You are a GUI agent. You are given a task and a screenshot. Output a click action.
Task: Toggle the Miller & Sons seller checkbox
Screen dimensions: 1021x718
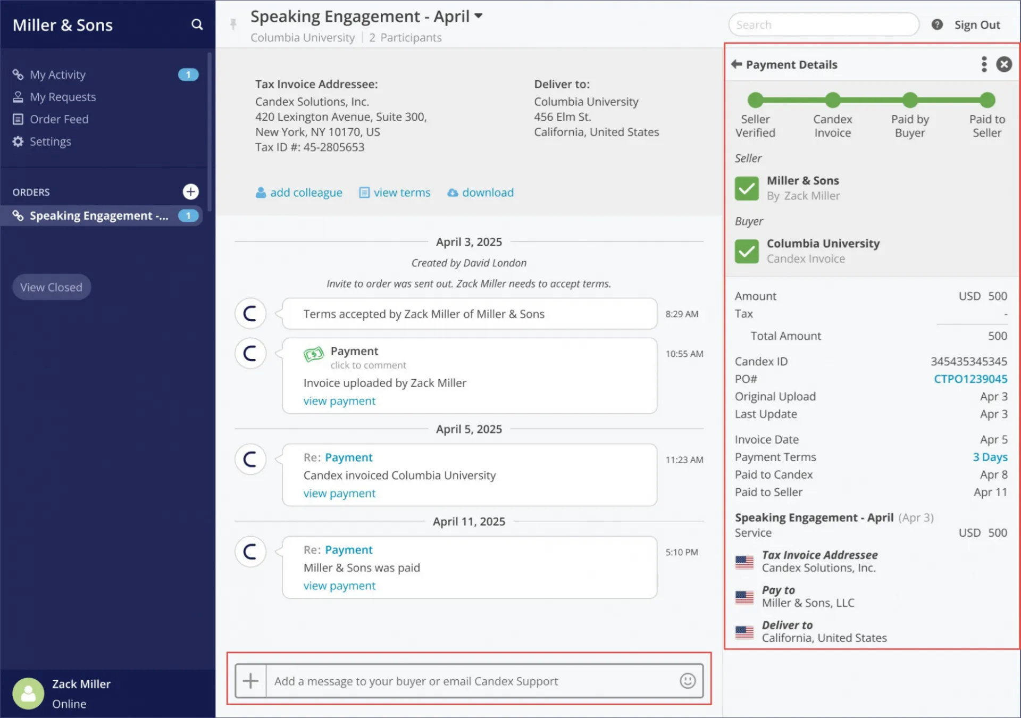(747, 188)
